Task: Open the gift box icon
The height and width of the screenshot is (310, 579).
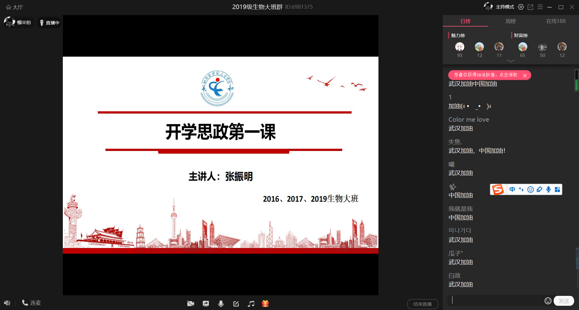Action: coord(265,304)
